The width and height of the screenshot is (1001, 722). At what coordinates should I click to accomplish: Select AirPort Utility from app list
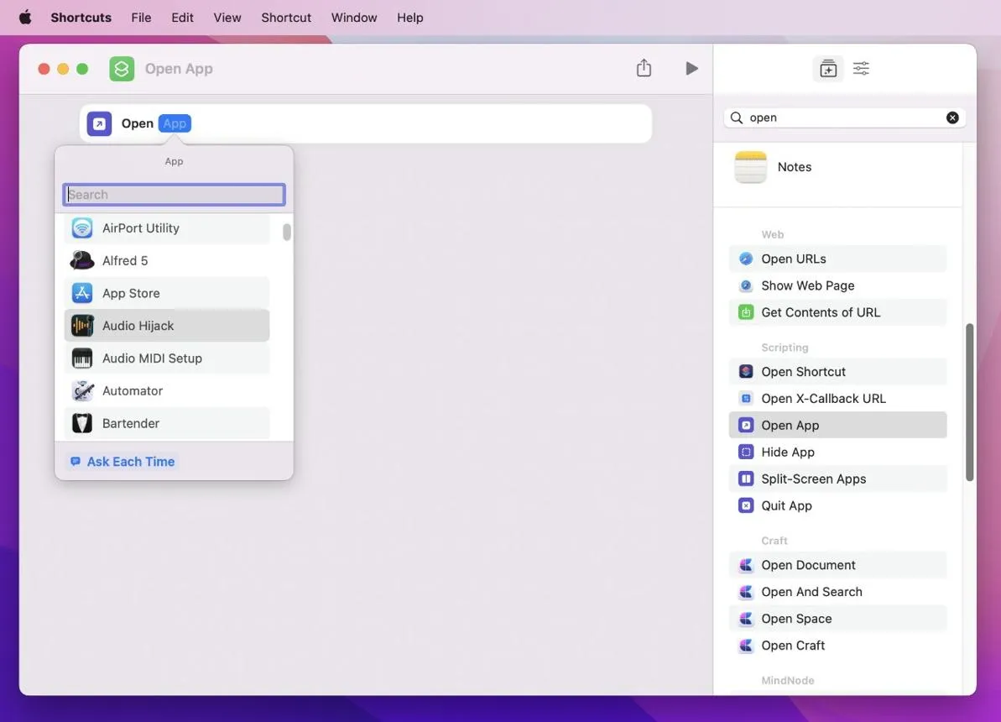click(167, 228)
